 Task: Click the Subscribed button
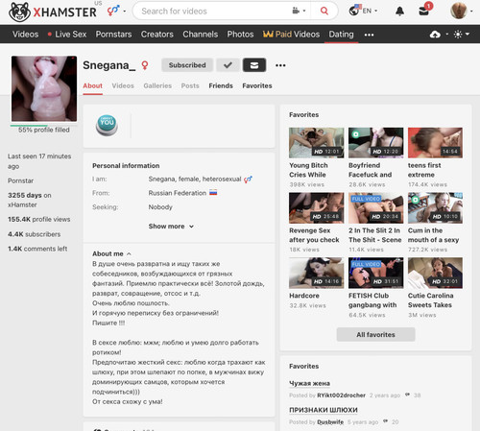(x=187, y=65)
